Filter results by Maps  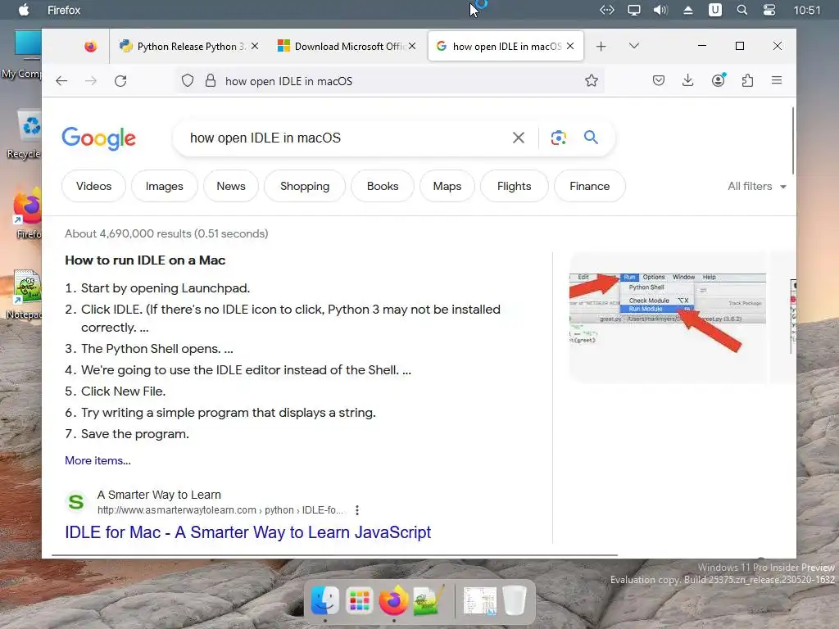point(447,186)
